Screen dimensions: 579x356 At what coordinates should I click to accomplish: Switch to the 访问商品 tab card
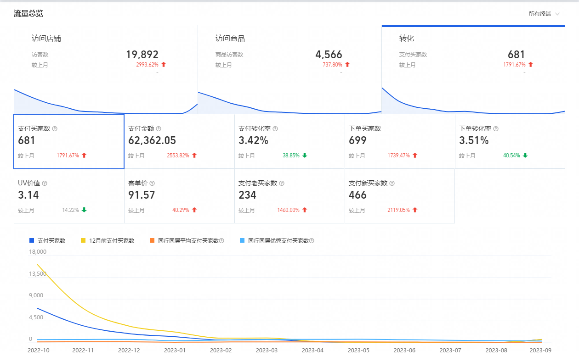(x=289, y=69)
